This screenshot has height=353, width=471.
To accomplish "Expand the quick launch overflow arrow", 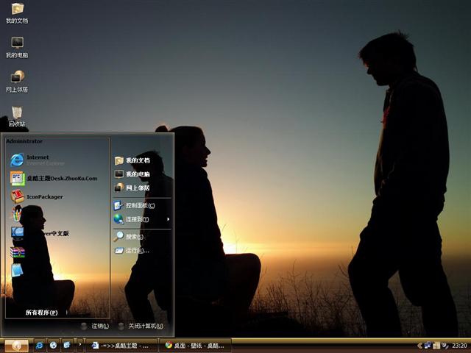I will 80,345.
